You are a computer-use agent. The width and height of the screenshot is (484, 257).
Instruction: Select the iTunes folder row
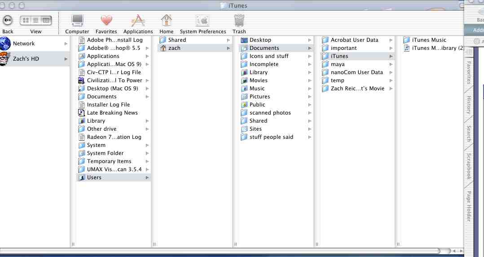pyautogui.click(x=357, y=56)
